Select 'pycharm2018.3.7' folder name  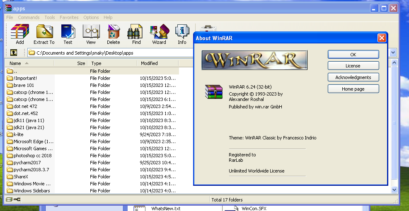pyautogui.click(x=31, y=170)
